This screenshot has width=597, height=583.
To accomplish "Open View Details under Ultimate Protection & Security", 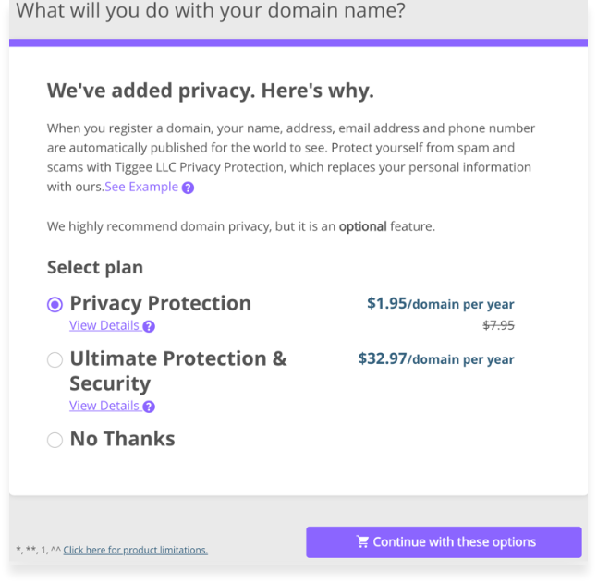I will 104,406.
